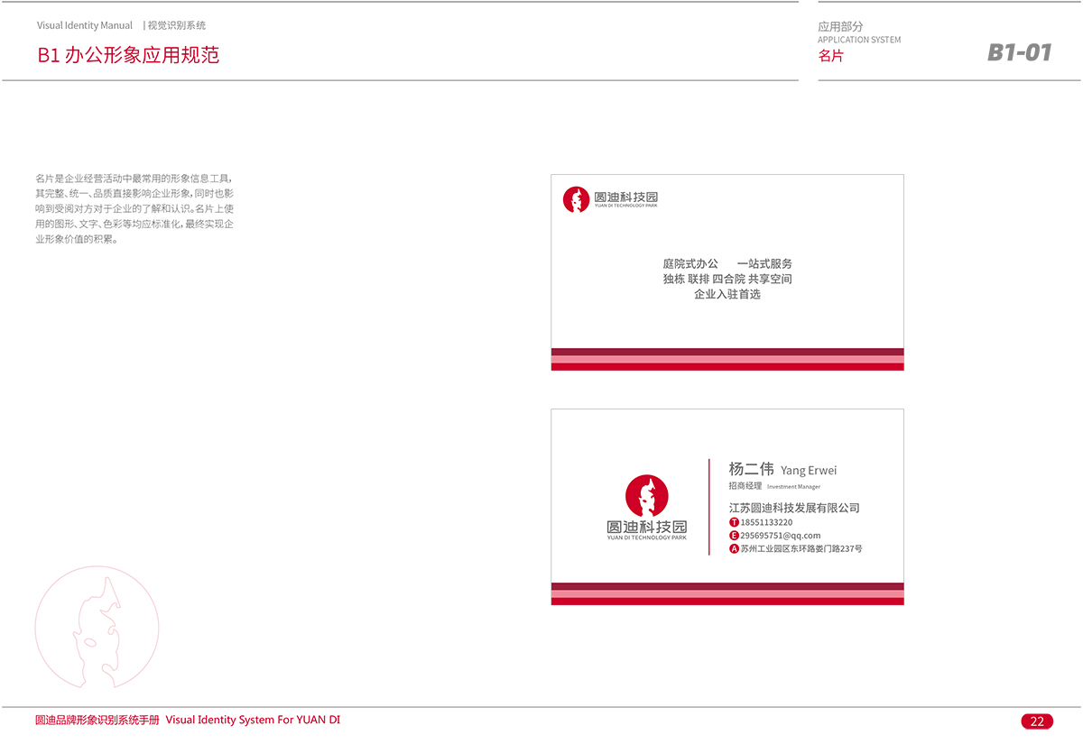
Task: Pick the pink stripe on the bottom card
Action: tap(727, 593)
